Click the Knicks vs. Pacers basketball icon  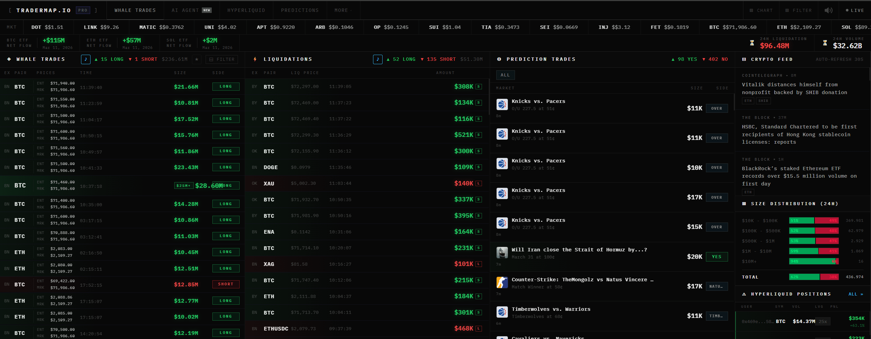tap(502, 105)
